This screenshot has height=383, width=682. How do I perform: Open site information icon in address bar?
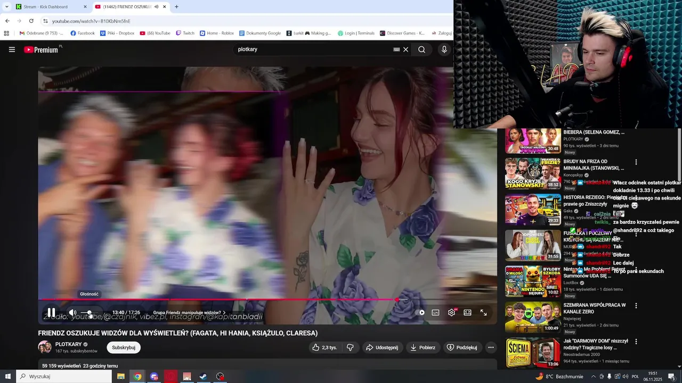(x=45, y=21)
